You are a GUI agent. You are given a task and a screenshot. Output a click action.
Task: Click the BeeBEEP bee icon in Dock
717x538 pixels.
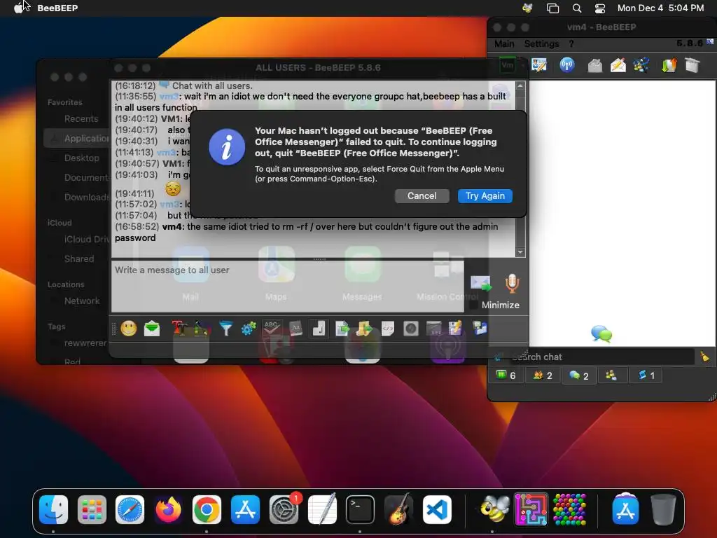[x=494, y=509]
